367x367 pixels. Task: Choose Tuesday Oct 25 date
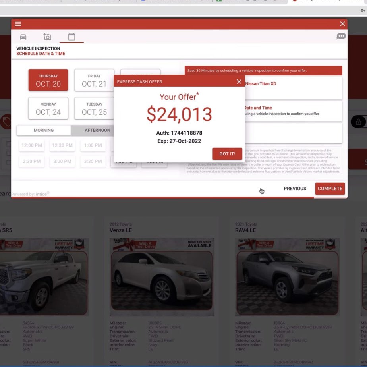(94, 108)
